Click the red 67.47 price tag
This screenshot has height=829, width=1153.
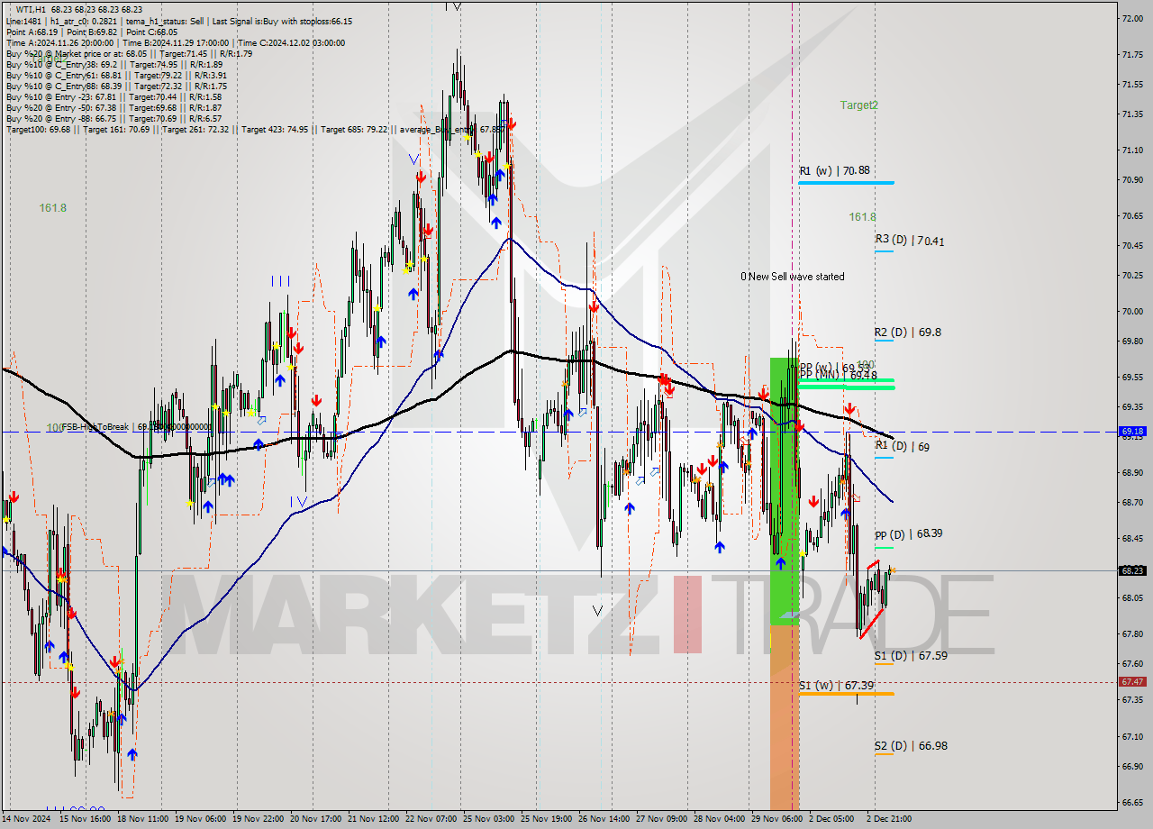pos(1132,682)
